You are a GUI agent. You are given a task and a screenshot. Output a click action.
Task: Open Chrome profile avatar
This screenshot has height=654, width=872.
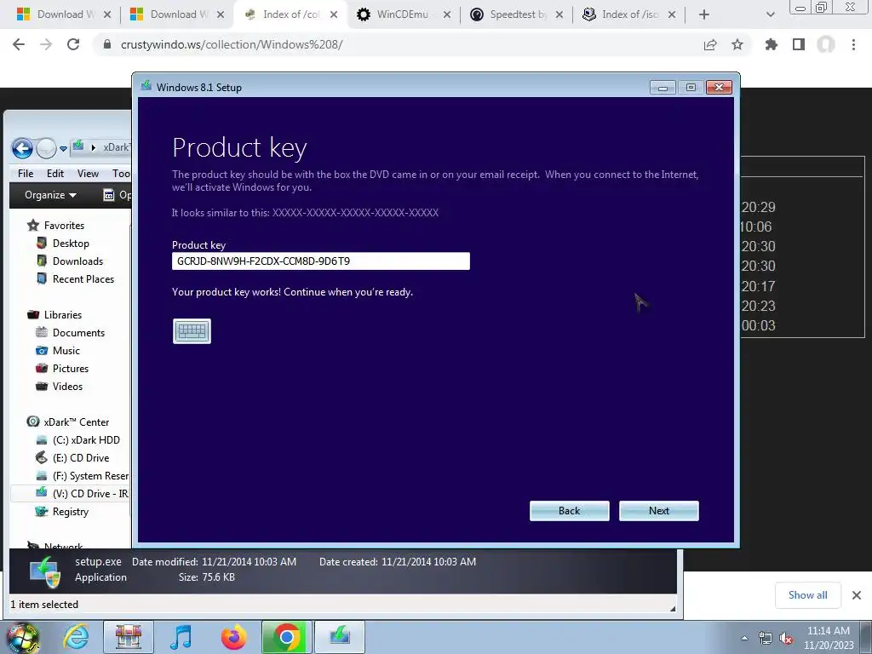826,44
